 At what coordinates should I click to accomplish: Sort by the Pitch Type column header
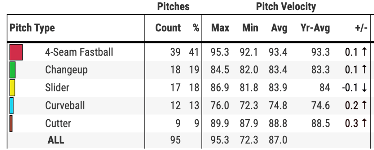(x=32, y=28)
